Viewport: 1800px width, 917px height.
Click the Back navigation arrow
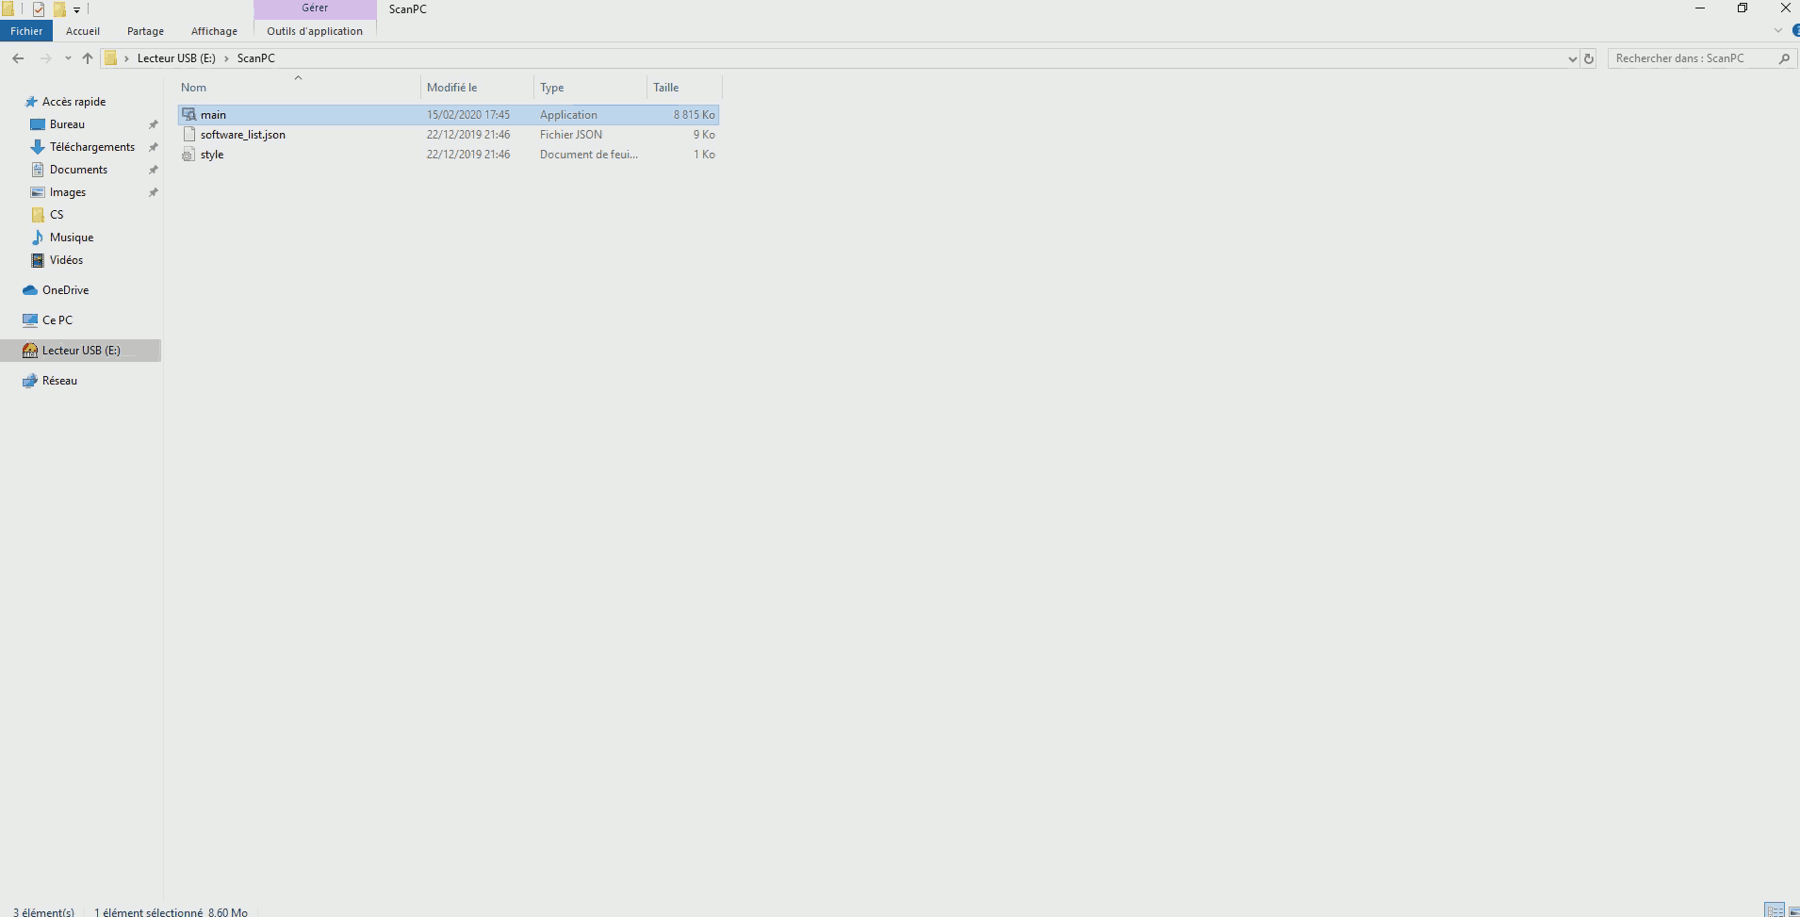[18, 58]
